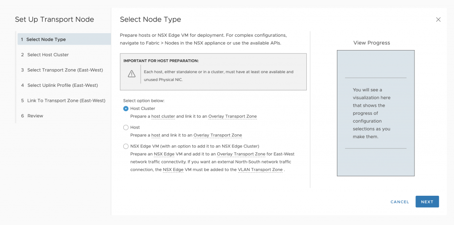Click the 'host cluster' underlined term
The height and width of the screenshot is (225, 454).
[x=163, y=116]
